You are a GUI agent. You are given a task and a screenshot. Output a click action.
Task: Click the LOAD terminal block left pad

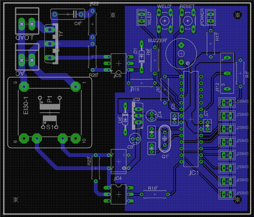[22, 24]
